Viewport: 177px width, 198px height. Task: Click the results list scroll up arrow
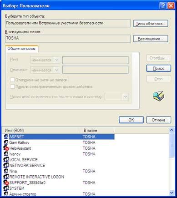(x=172, y=130)
